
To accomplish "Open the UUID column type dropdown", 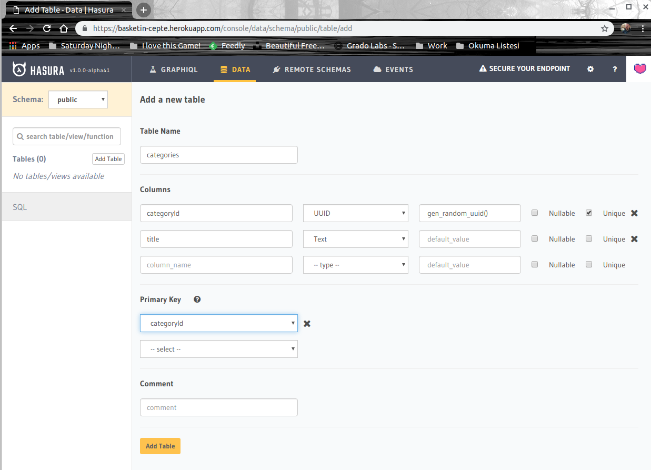I will tap(355, 213).
